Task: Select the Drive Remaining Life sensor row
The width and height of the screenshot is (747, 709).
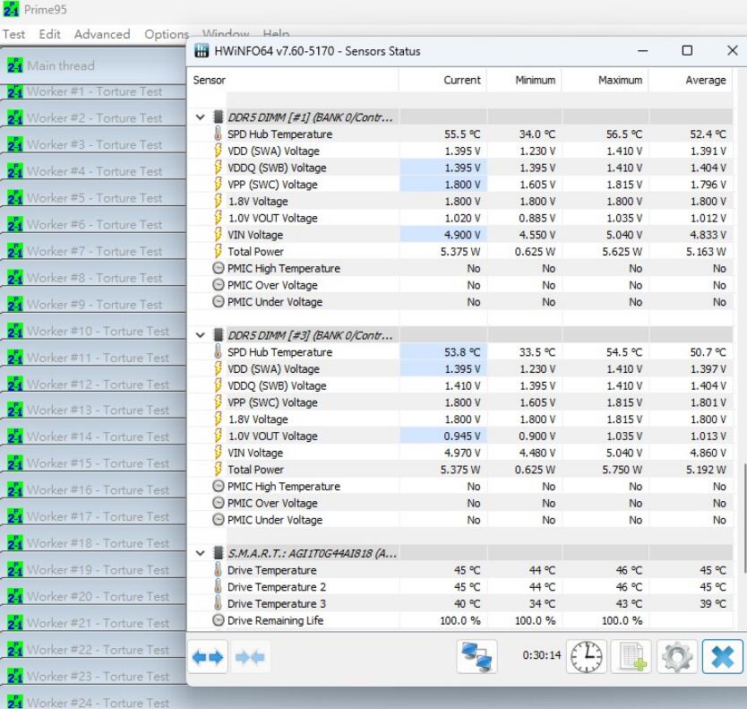Action: pos(275,620)
